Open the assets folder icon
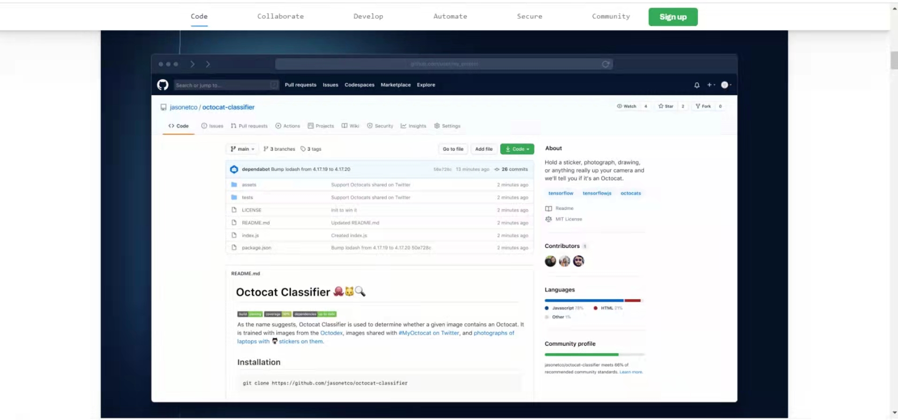The height and width of the screenshot is (420, 898). click(234, 185)
